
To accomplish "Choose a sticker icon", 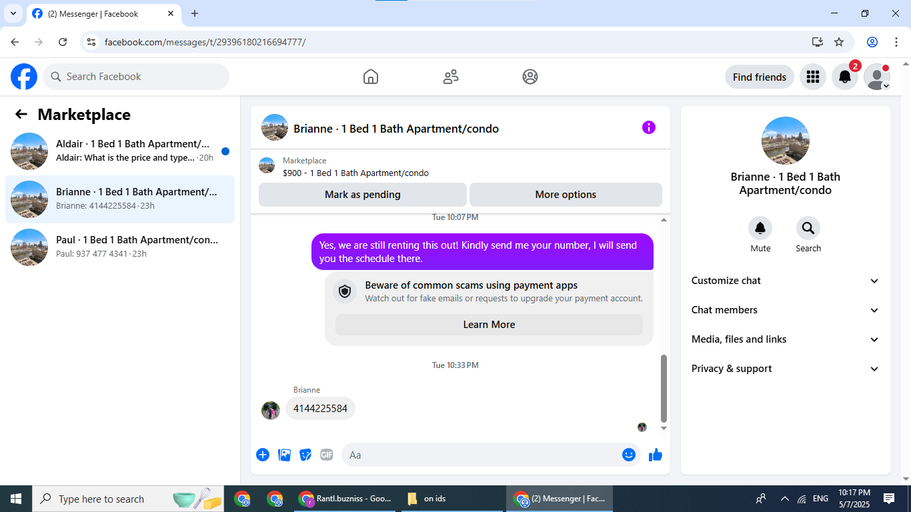I will (305, 455).
